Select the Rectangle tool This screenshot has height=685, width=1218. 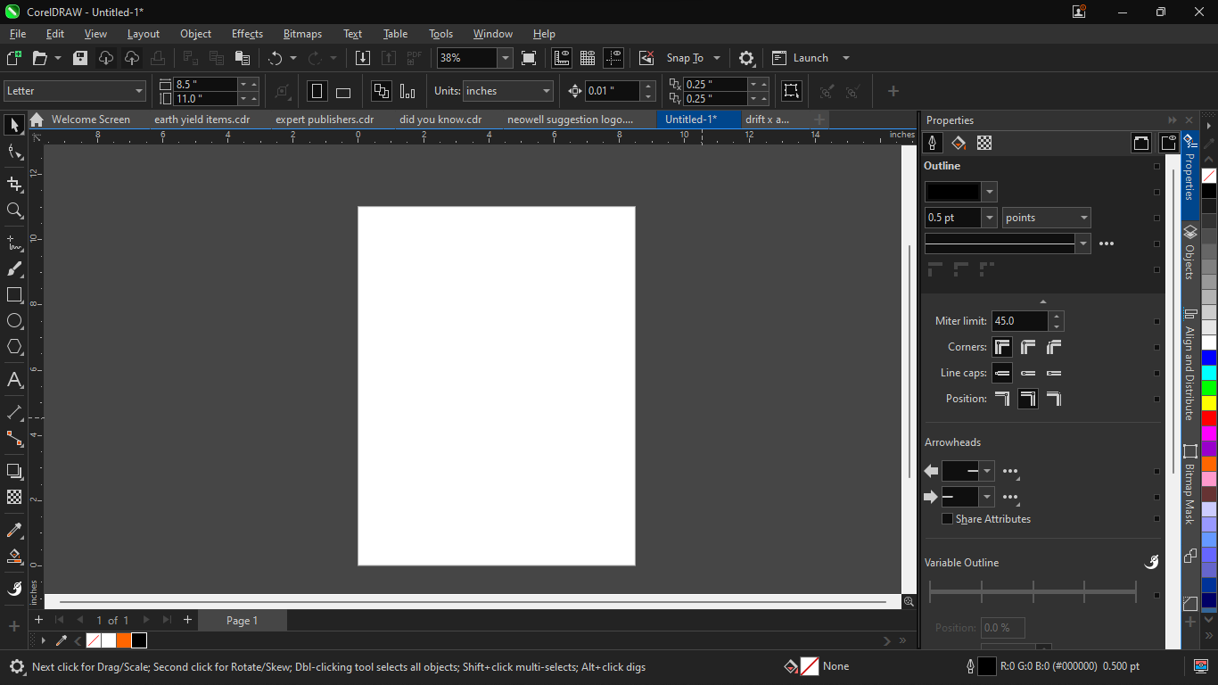pyautogui.click(x=14, y=295)
